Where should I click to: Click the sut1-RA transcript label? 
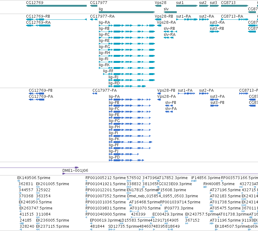coord(184,16)
